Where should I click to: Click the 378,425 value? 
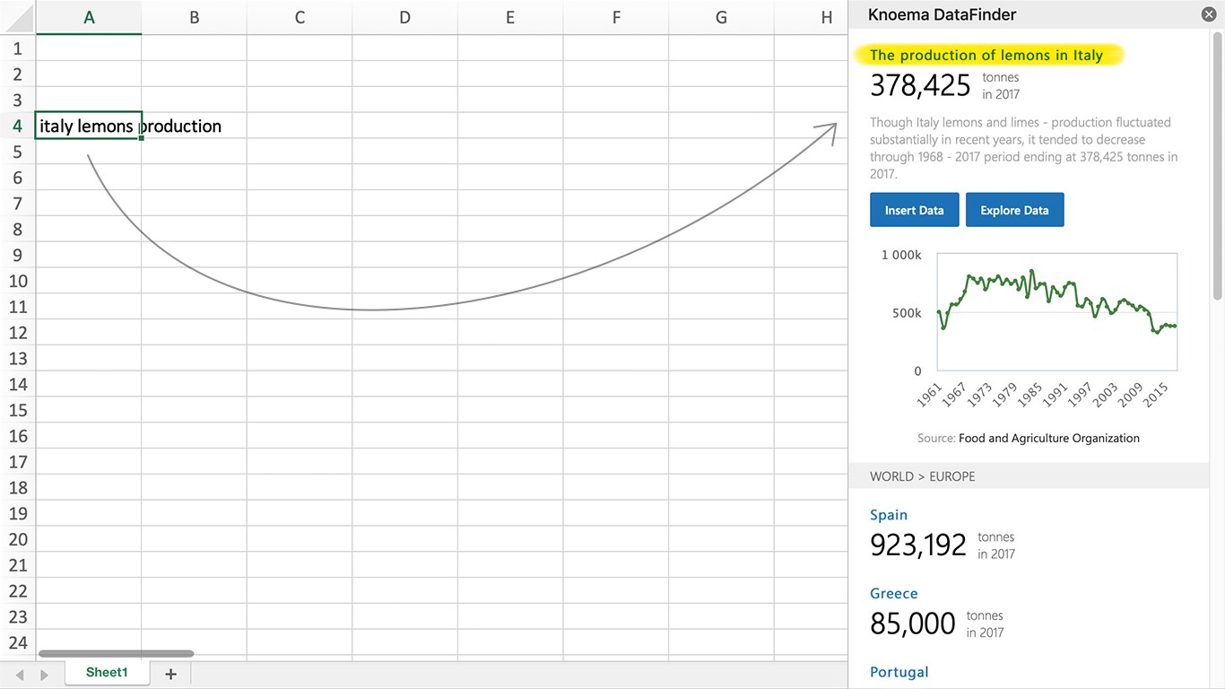point(920,86)
